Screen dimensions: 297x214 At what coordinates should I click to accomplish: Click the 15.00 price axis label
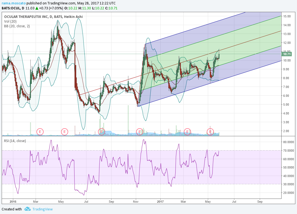coord(287,16)
